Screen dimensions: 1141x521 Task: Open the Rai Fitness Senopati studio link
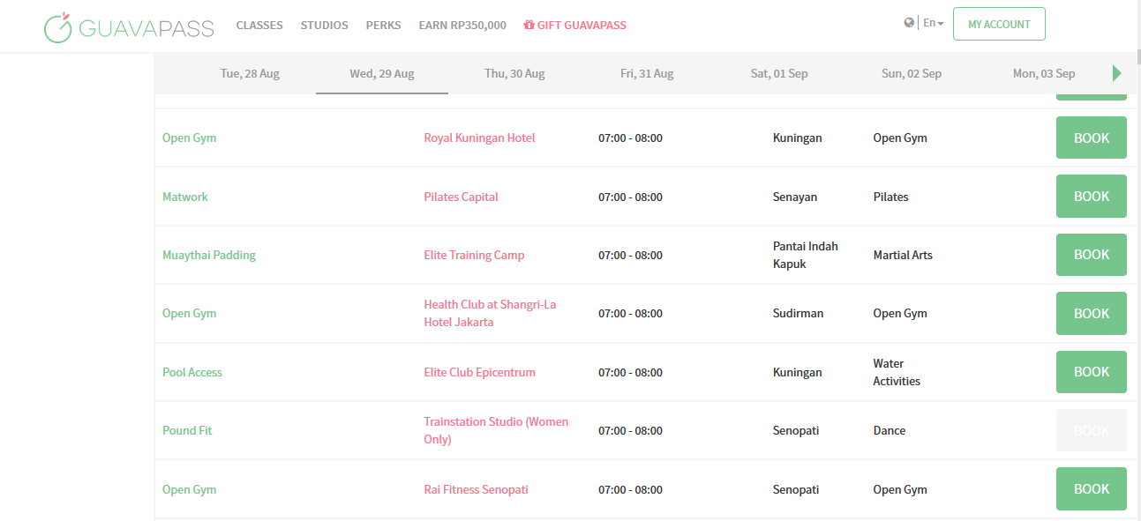click(476, 489)
